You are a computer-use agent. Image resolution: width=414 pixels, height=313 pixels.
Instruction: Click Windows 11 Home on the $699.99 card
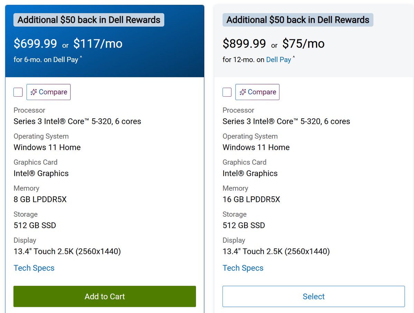tap(47, 147)
